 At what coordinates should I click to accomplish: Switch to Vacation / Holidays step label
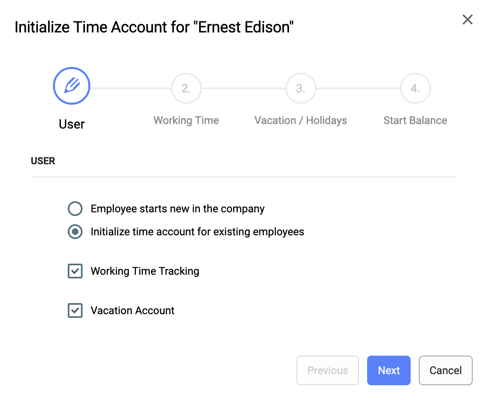(x=301, y=120)
